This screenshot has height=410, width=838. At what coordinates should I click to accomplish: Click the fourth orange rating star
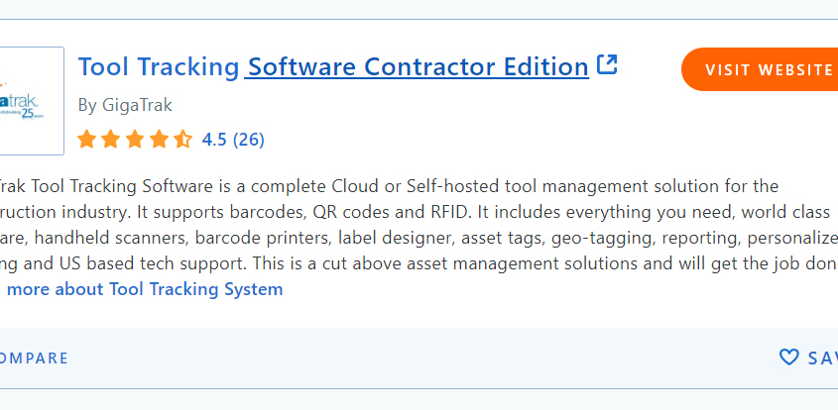[x=159, y=140]
